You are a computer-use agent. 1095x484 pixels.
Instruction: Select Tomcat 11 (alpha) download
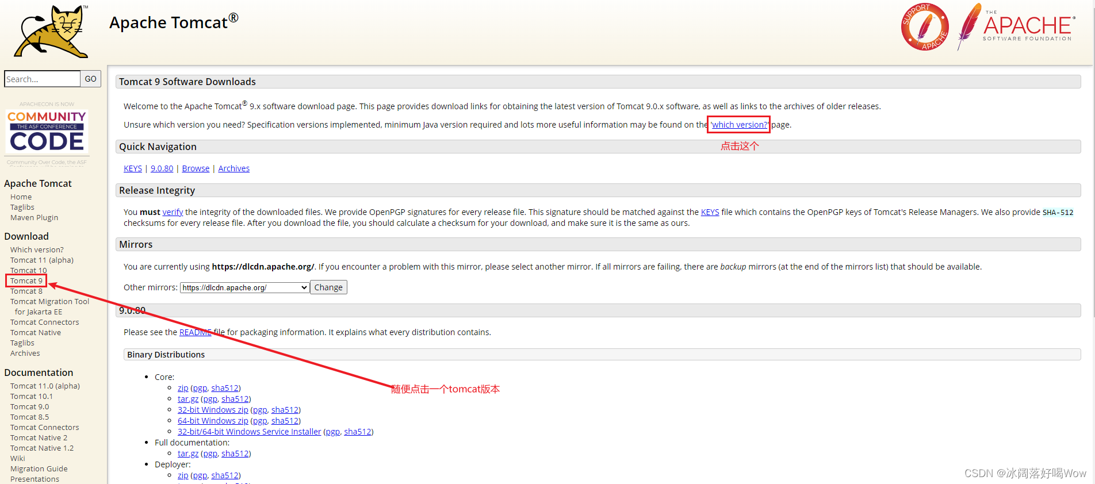point(42,260)
